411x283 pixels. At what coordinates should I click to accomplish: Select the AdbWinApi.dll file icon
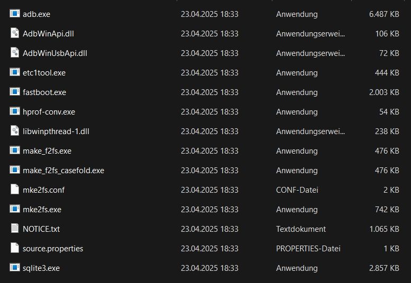(14, 33)
